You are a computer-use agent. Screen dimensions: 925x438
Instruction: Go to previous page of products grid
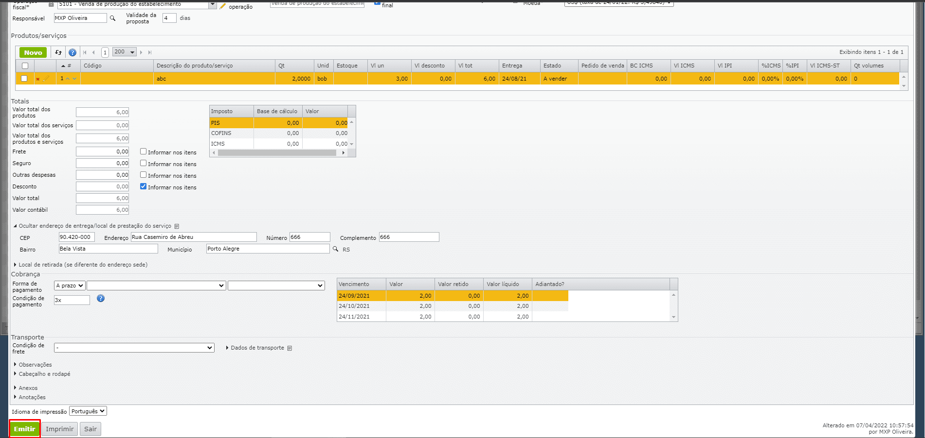point(93,52)
